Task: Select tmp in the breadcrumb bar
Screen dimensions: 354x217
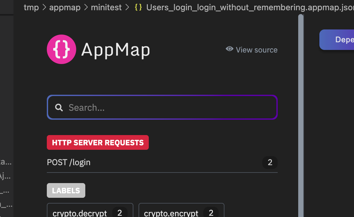Action: (x=31, y=7)
